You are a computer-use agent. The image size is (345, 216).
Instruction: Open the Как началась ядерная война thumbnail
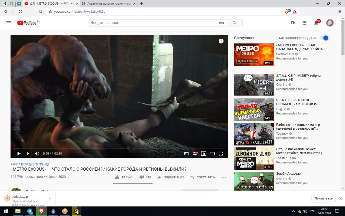(x=254, y=55)
